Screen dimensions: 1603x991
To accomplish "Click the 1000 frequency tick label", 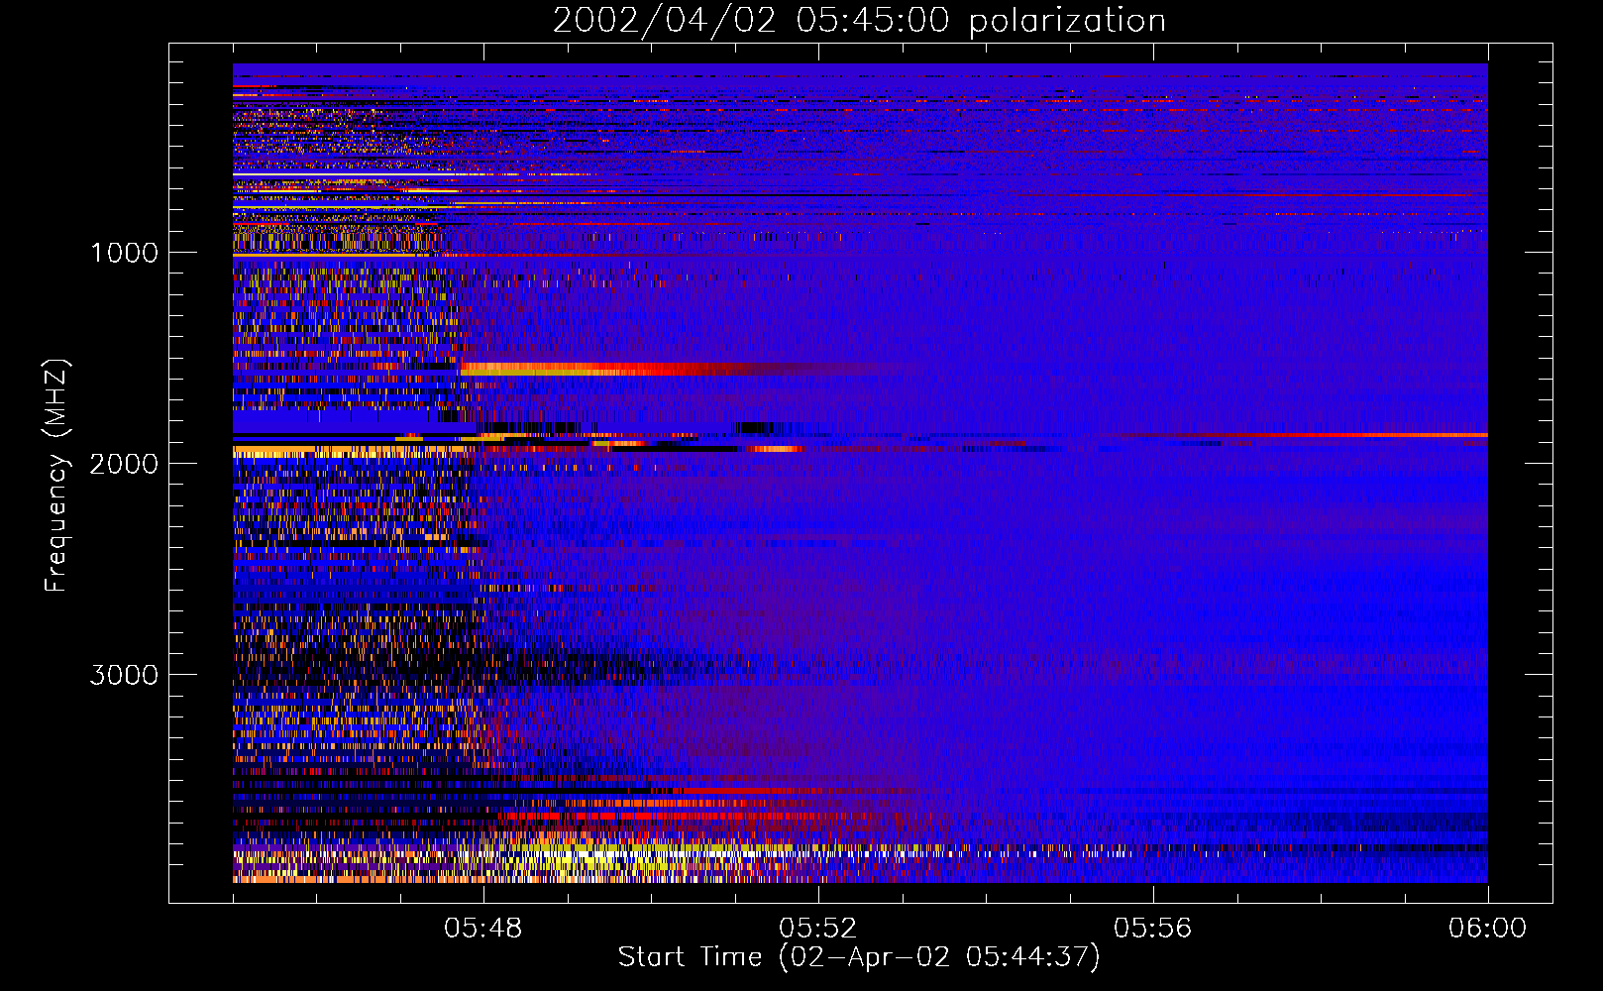I will click(124, 253).
